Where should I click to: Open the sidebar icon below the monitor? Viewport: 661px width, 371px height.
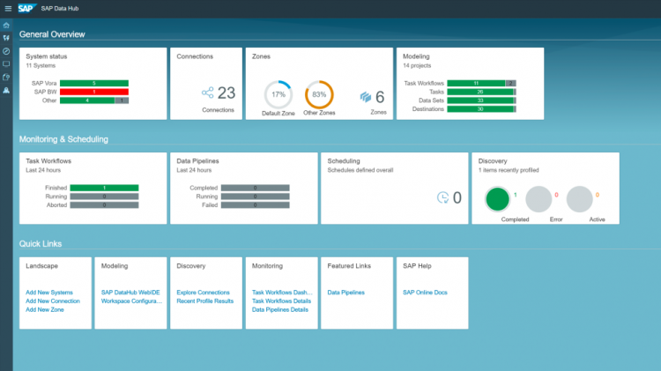[6, 78]
